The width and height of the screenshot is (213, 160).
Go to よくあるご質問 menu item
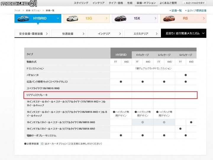click(x=168, y=3)
